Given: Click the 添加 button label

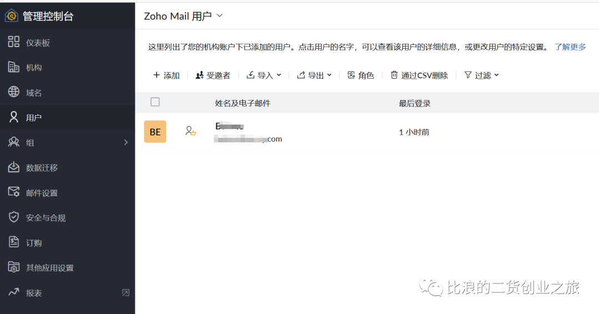Looking at the screenshot, I should [171, 75].
